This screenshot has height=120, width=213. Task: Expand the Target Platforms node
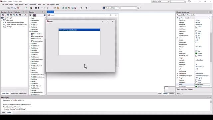pos(3,25)
